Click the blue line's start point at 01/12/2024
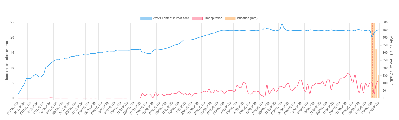 [x=18, y=94]
